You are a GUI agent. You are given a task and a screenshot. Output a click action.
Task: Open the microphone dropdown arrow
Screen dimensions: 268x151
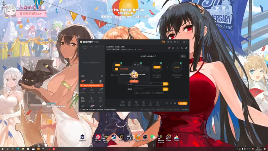pyautogui.click(x=153, y=103)
